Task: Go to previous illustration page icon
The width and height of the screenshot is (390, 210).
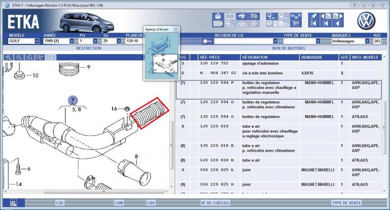Action: click(x=326, y=17)
